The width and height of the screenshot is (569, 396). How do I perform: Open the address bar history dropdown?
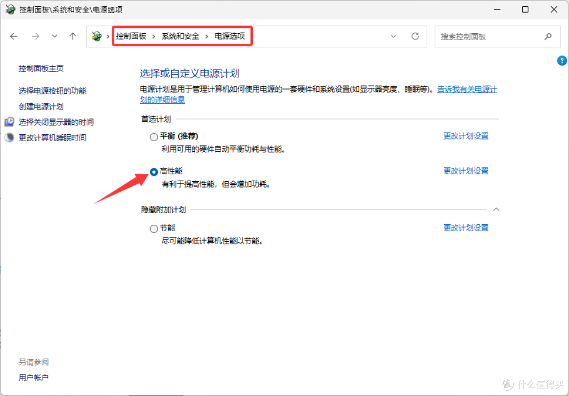coord(394,36)
